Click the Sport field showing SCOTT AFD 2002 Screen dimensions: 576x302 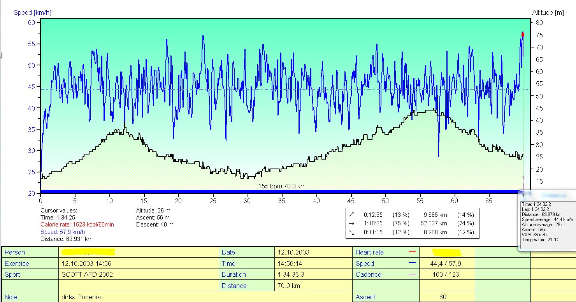139,274
